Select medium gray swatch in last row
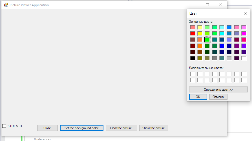 [215, 58]
